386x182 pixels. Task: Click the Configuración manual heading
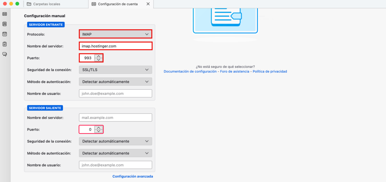(x=44, y=16)
